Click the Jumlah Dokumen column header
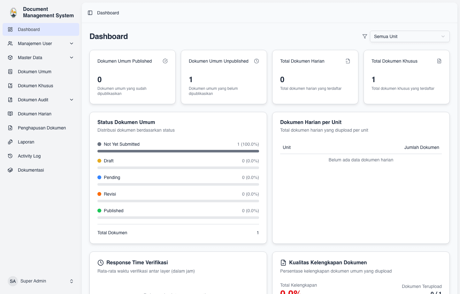Screen dimensions: 460x294 (x=422, y=147)
